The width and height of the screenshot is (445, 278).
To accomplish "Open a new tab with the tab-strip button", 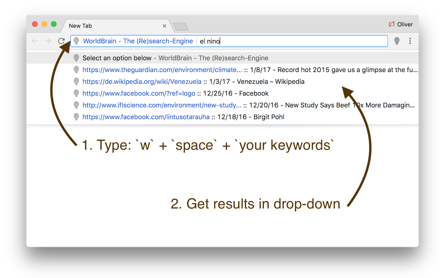I will coord(180,26).
